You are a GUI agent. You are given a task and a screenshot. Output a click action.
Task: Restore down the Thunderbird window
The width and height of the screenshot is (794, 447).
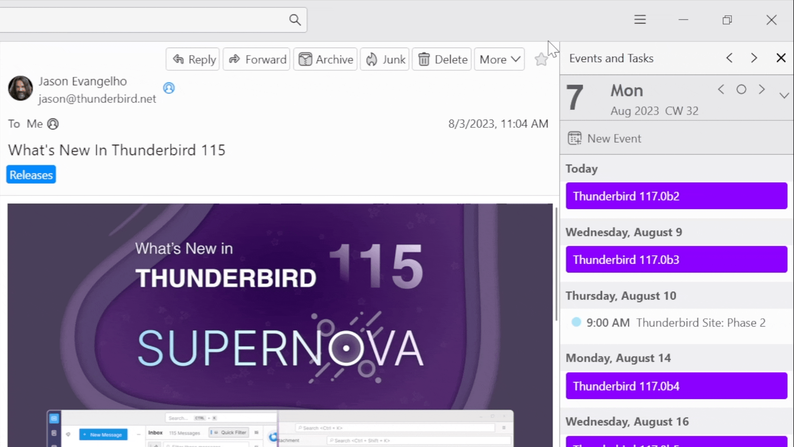click(x=727, y=19)
